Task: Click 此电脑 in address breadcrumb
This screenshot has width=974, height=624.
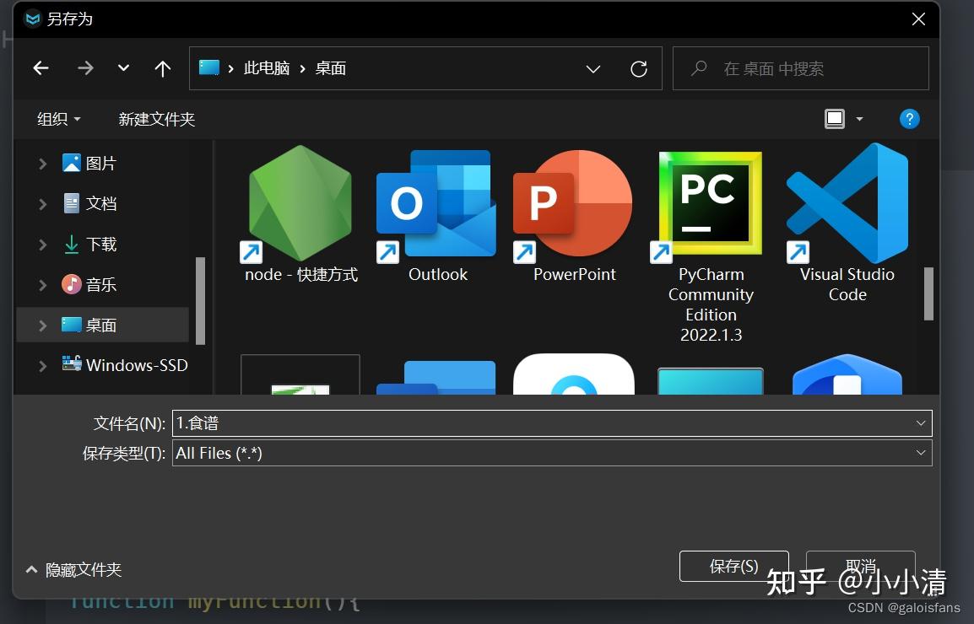Action: point(267,68)
